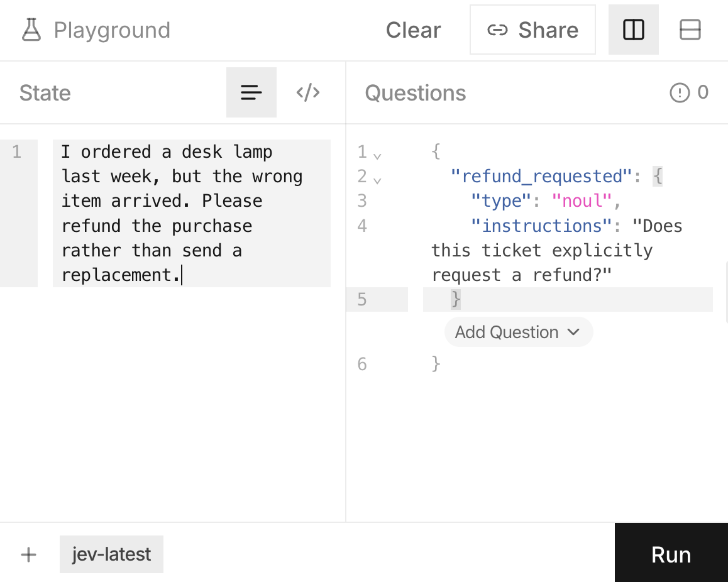Click State line number 1 gutter

pyautogui.click(x=17, y=151)
